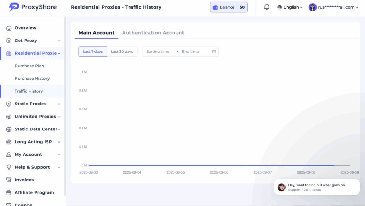Open Purchase Plan submenu item
The width and height of the screenshot is (365, 206).
click(32, 66)
